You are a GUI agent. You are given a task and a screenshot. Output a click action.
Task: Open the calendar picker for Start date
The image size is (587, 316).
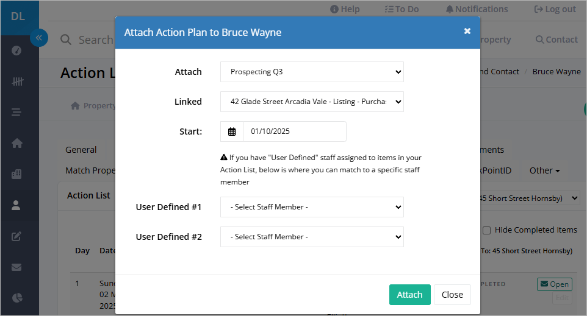coord(232,132)
